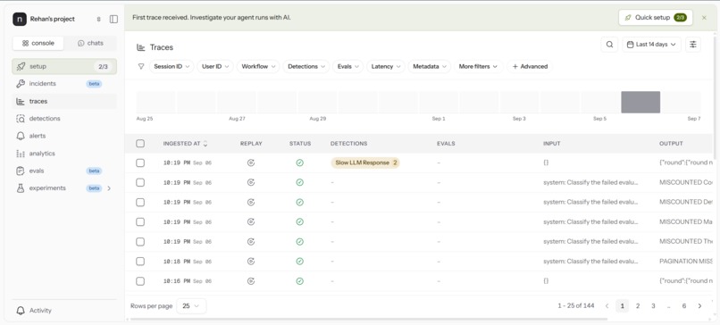Open incidents in the sidebar

coord(64,84)
